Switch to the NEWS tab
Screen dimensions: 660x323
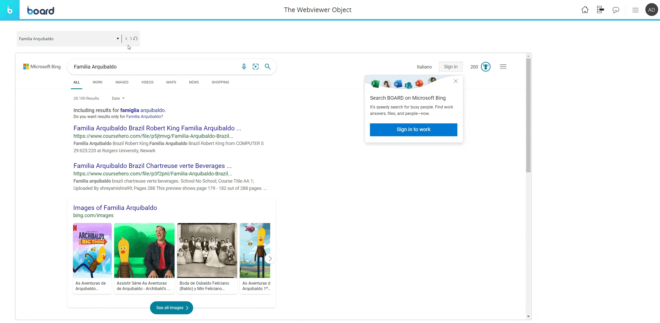(x=194, y=82)
